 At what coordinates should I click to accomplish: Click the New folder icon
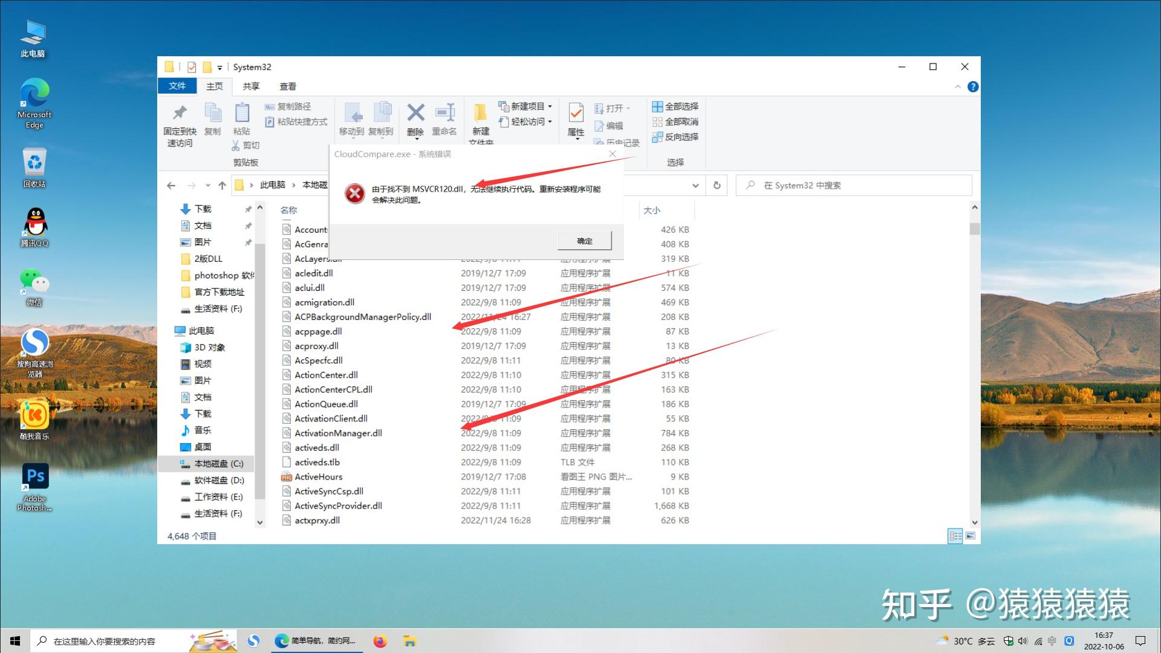(481, 113)
